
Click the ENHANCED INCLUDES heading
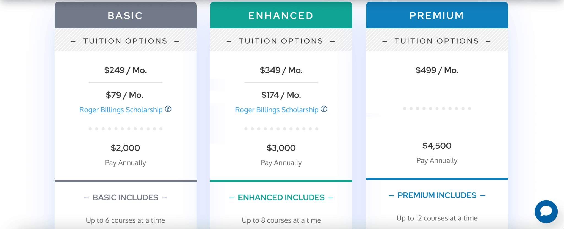pyautogui.click(x=281, y=197)
